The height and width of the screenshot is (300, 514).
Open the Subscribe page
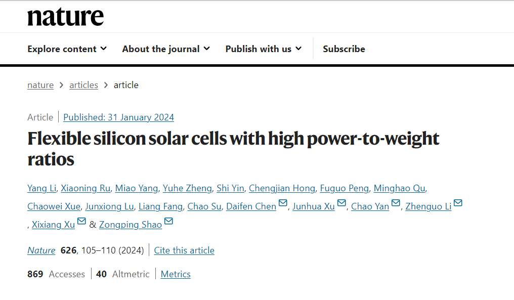pyautogui.click(x=344, y=49)
